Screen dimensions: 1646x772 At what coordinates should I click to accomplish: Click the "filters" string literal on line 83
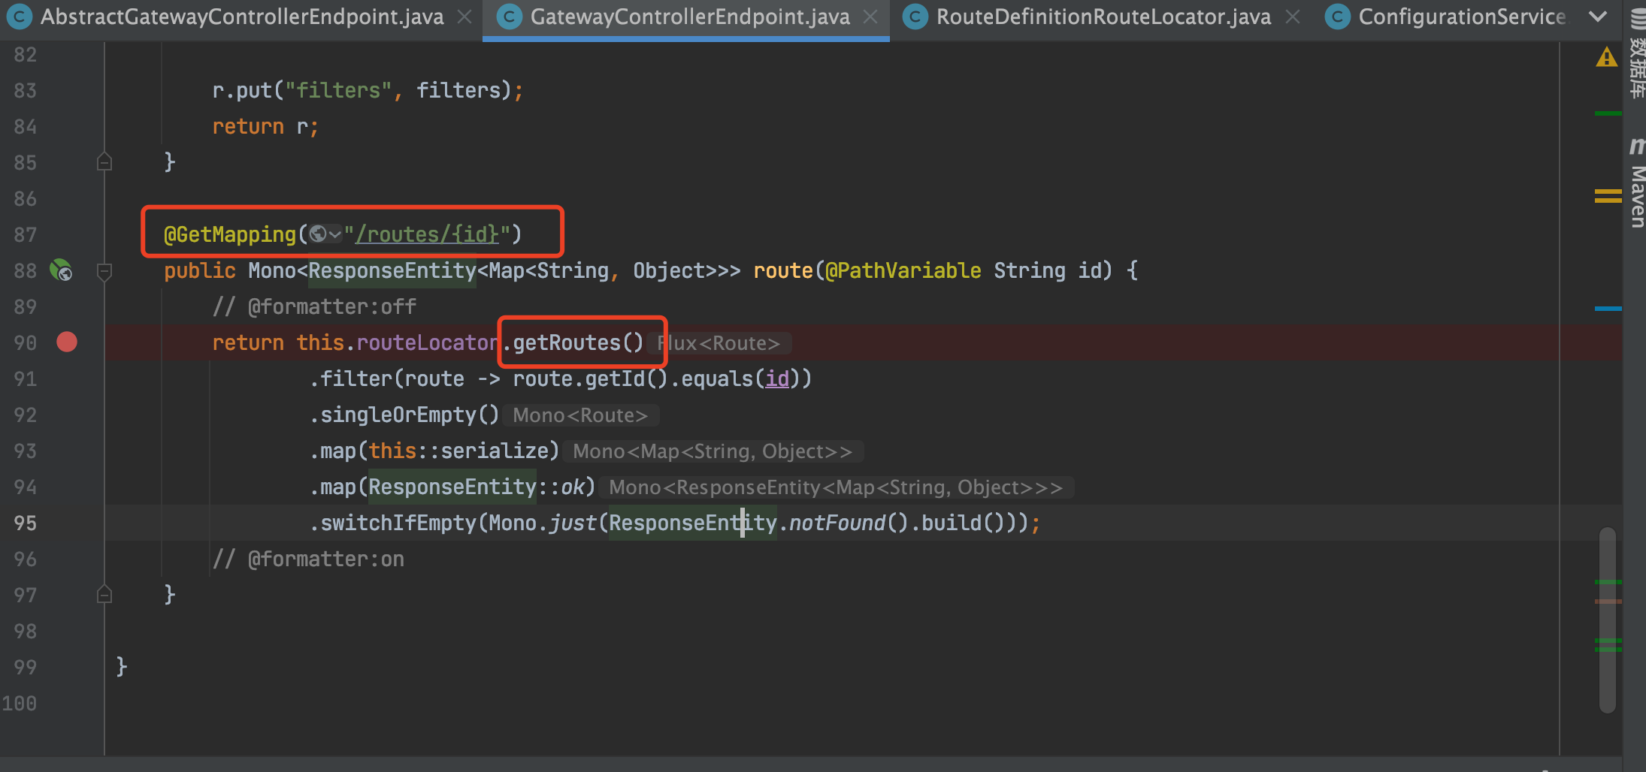pyautogui.click(x=337, y=90)
